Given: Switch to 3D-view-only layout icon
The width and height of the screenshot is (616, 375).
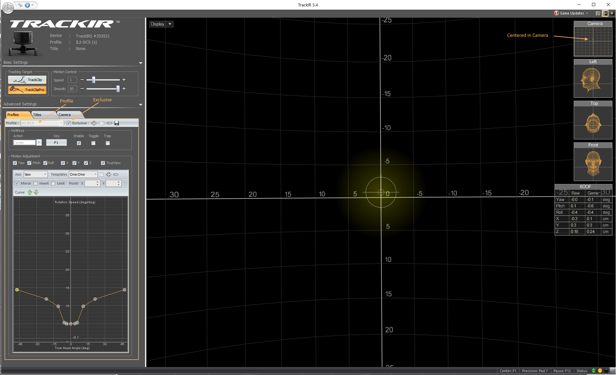Looking at the screenshot, I should pos(612,13).
